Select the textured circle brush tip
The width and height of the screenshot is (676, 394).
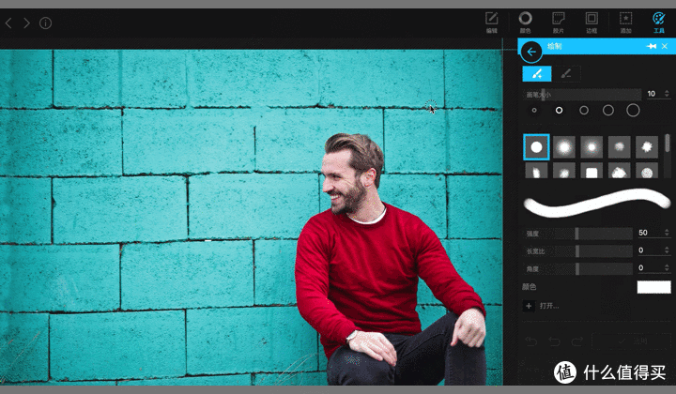647,171
